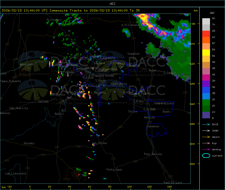Click the yellow eburn arrow legend icon
Screen dimensions: 225x190
coord(206,137)
